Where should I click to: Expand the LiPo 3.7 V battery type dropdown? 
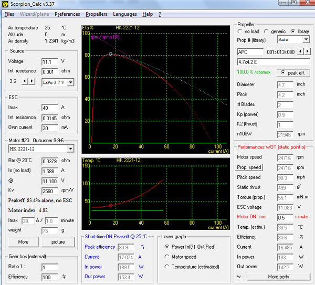click(x=70, y=82)
